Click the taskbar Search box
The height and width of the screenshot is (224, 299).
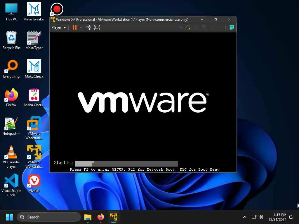[49, 217]
